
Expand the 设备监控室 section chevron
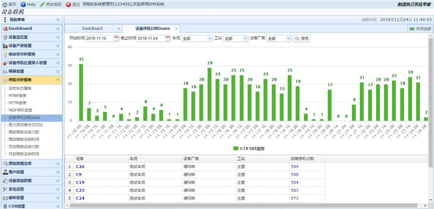pos(58,37)
